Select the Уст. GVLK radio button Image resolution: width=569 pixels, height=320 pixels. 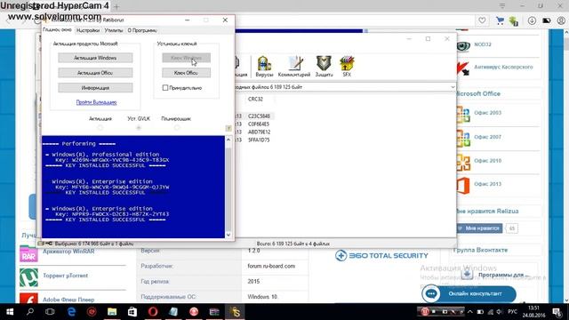pos(139,128)
